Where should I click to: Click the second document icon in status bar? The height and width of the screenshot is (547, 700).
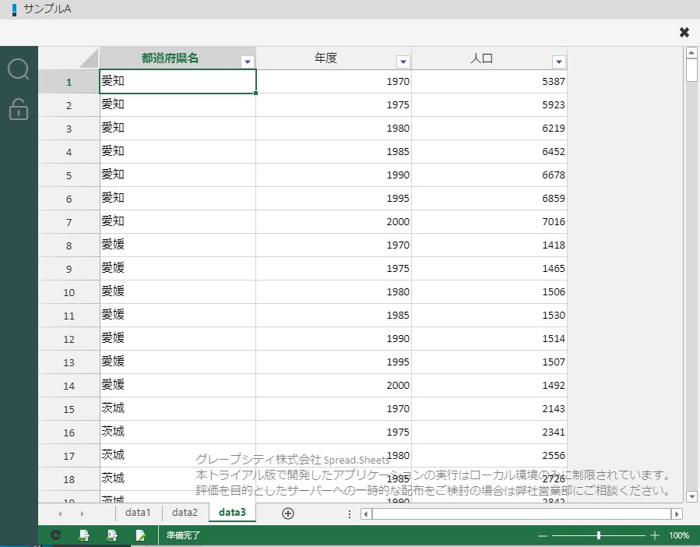(x=112, y=535)
